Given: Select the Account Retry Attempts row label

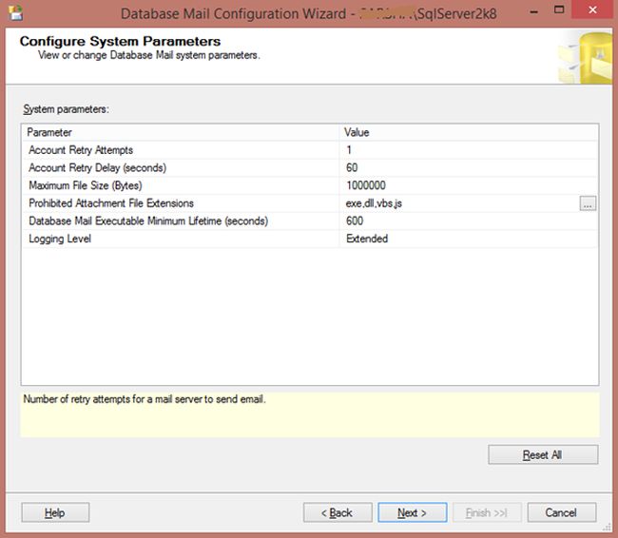Looking at the screenshot, I should tap(81, 150).
